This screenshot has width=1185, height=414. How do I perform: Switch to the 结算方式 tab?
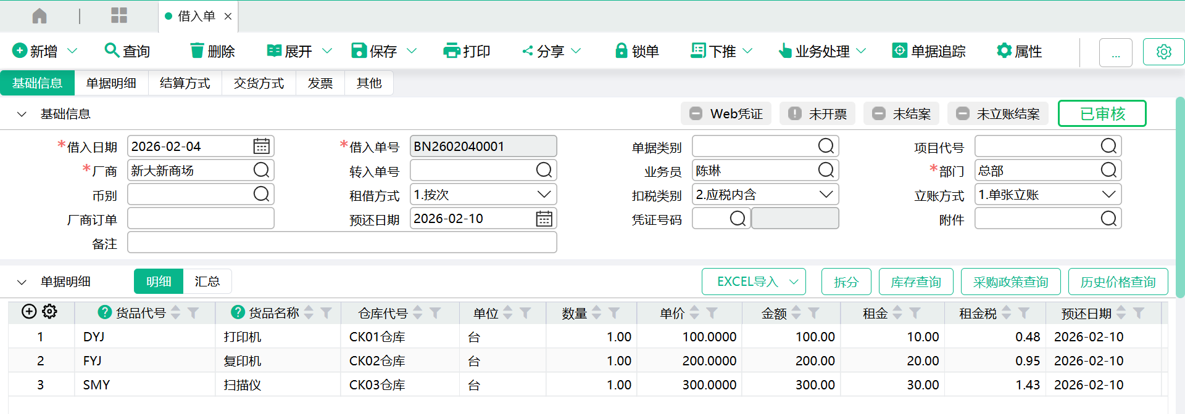185,83
